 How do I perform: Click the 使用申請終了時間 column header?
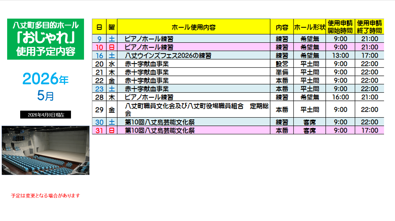point(369,27)
